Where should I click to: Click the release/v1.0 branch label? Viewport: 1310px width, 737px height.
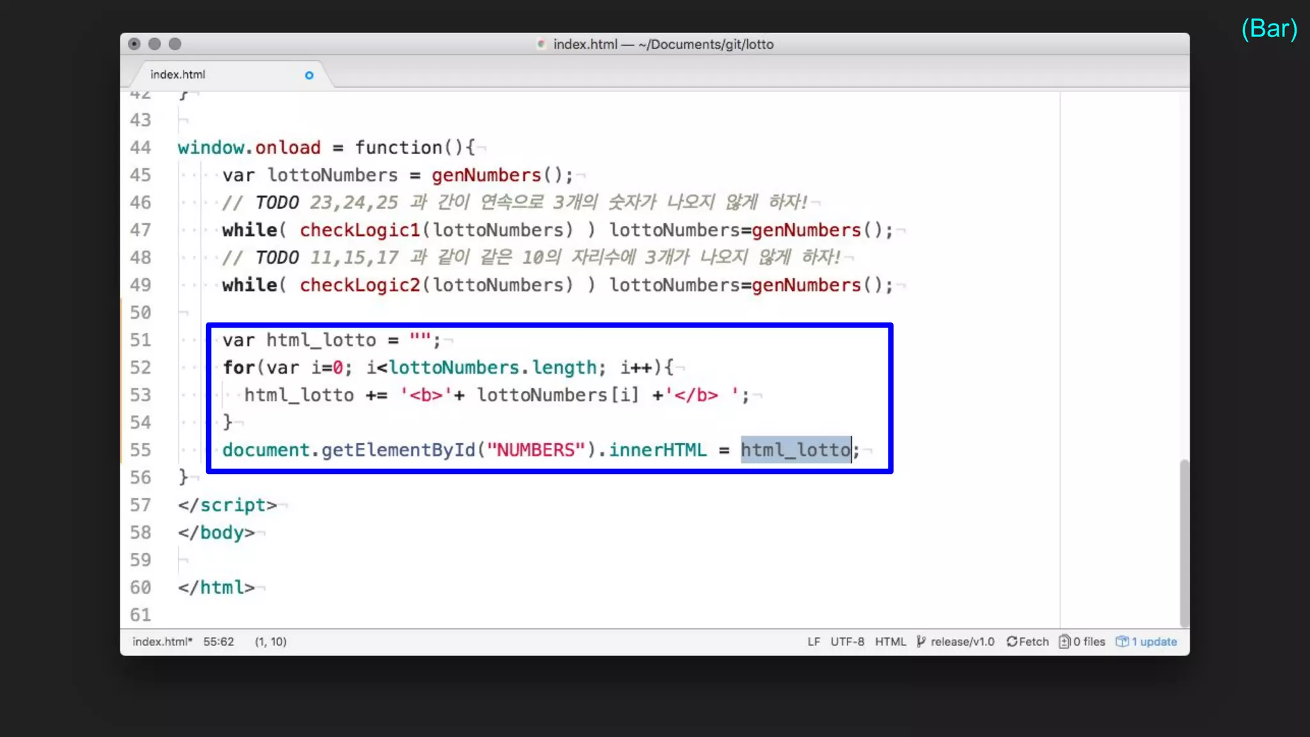pyautogui.click(x=962, y=642)
